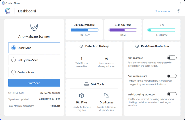Click the Anti-Malware Scanner shield icon
This screenshot has height=120, width=185.
pyautogui.click(x=34, y=27)
